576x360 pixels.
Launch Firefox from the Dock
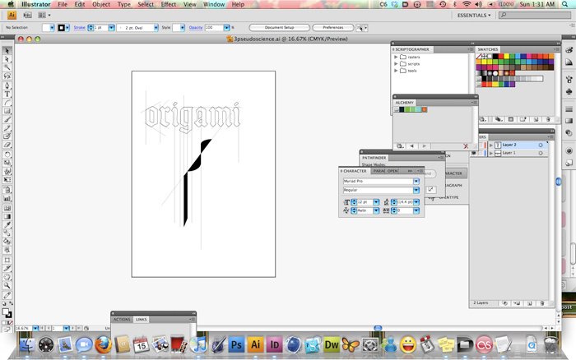pos(103,345)
